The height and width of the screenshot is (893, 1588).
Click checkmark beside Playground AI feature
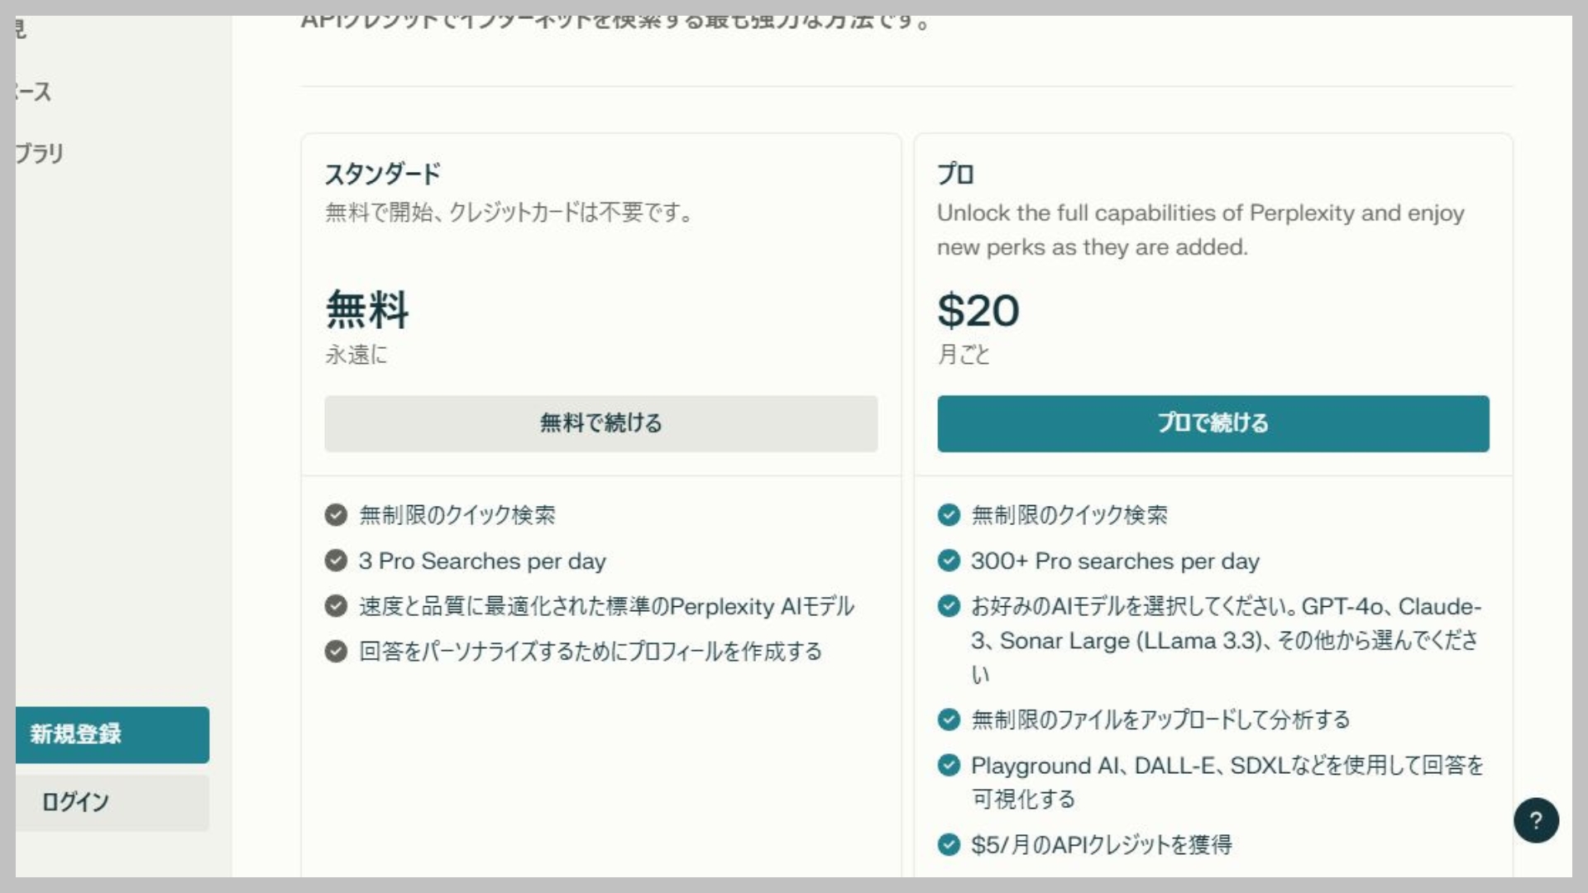coord(948,766)
